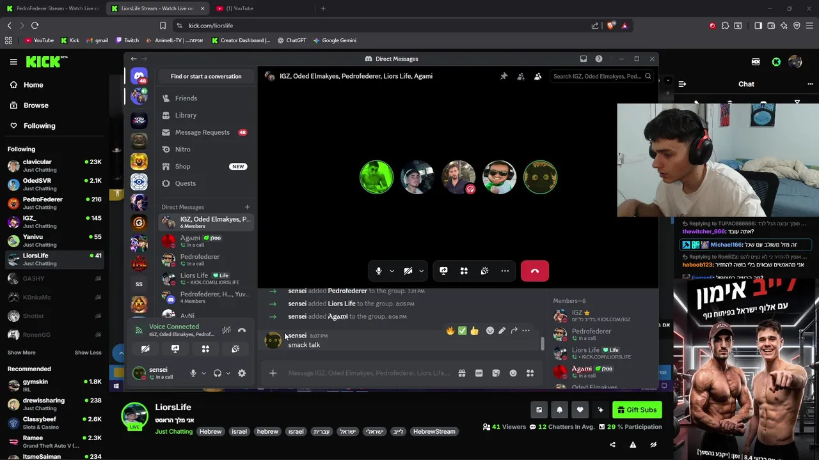819x460 pixels.
Task: Toggle notification bell for LiorsLife channel
Action: 559,410
